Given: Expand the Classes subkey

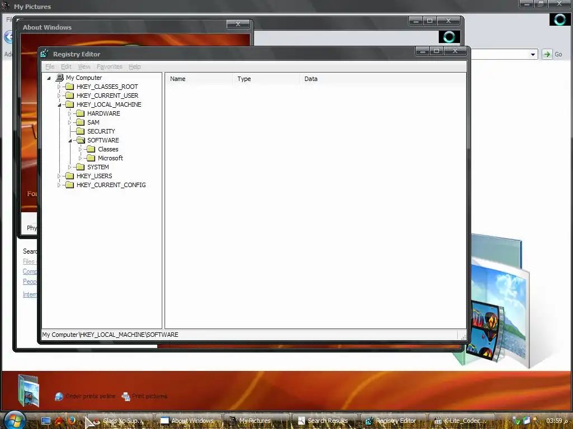Looking at the screenshot, I should pos(80,149).
